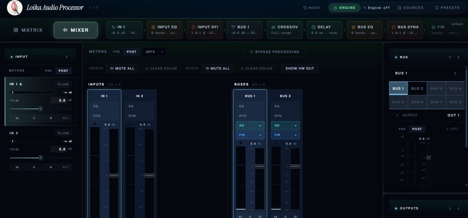Select Post in the mixer meters
Screen dimensions: 468x218
pyautogui.click(x=132, y=52)
